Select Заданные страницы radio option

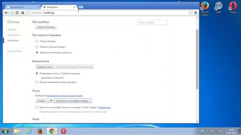tap(37, 52)
